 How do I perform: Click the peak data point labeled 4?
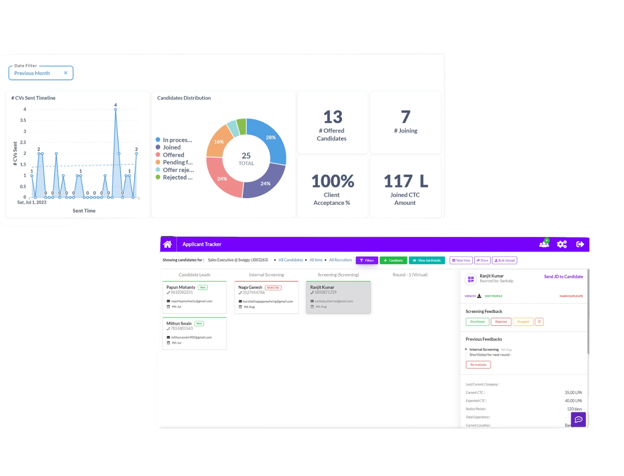(x=116, y=109)
